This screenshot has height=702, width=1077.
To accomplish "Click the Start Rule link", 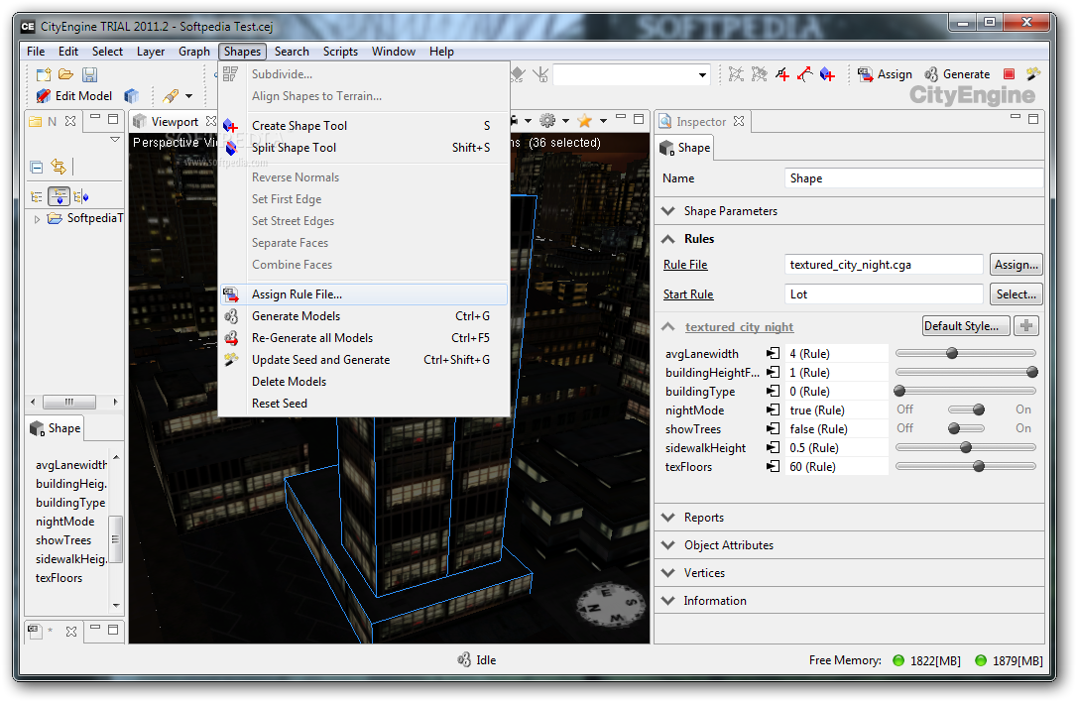I will pos(688,294).
